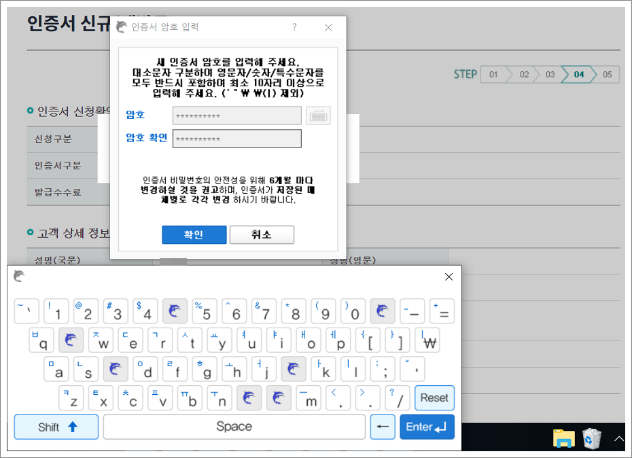Toggle the Shift key

(x=56, y=427)
